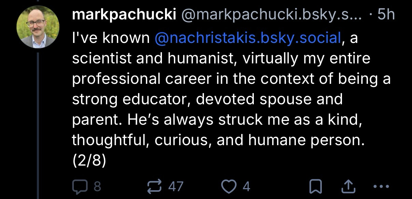Screen dimensions: 412x199
Task: Like the post with the heart icon
Action: [x=229, y=186]
